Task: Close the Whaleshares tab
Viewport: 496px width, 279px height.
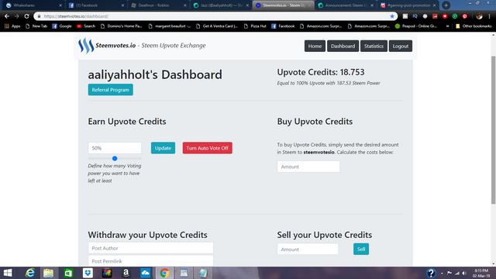Action: tap(60, 5)
